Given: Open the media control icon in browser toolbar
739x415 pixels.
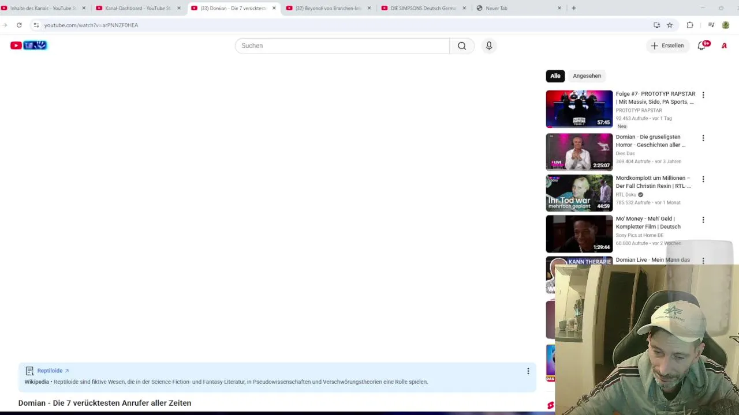Looking at the screenshot, I should (x=711, y=25).
